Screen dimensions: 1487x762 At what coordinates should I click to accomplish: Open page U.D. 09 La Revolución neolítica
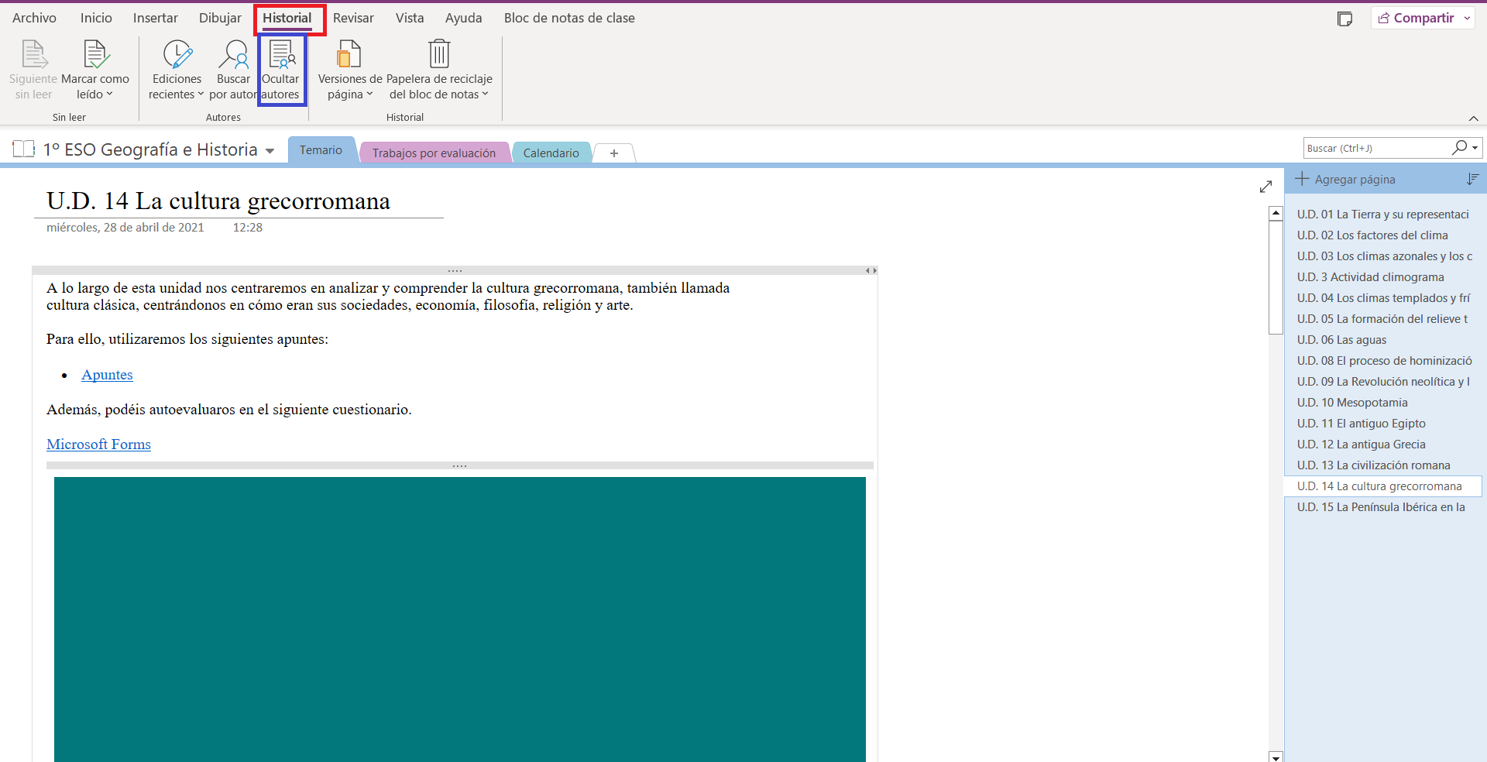[x=1383, y=382]
